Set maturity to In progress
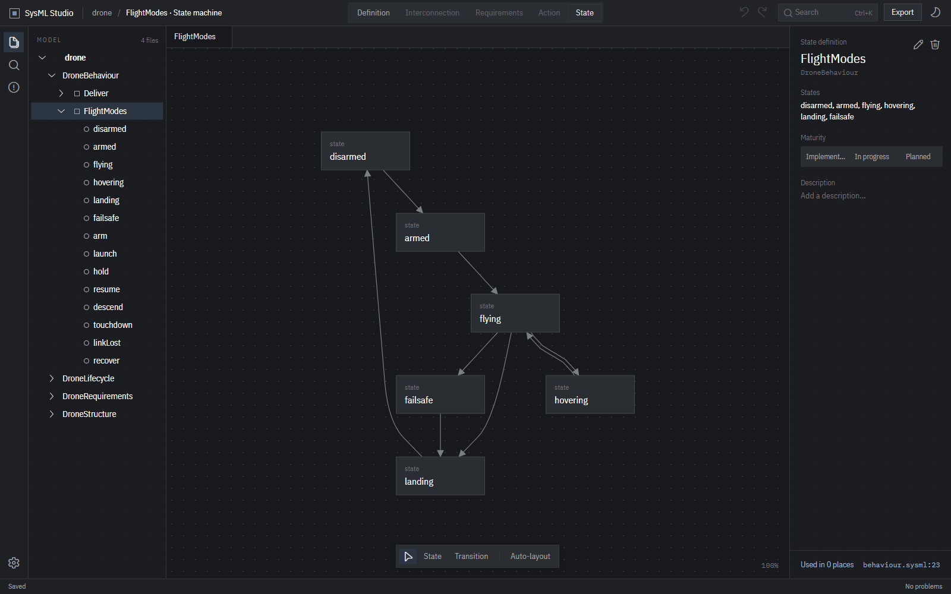 (872, 157)
